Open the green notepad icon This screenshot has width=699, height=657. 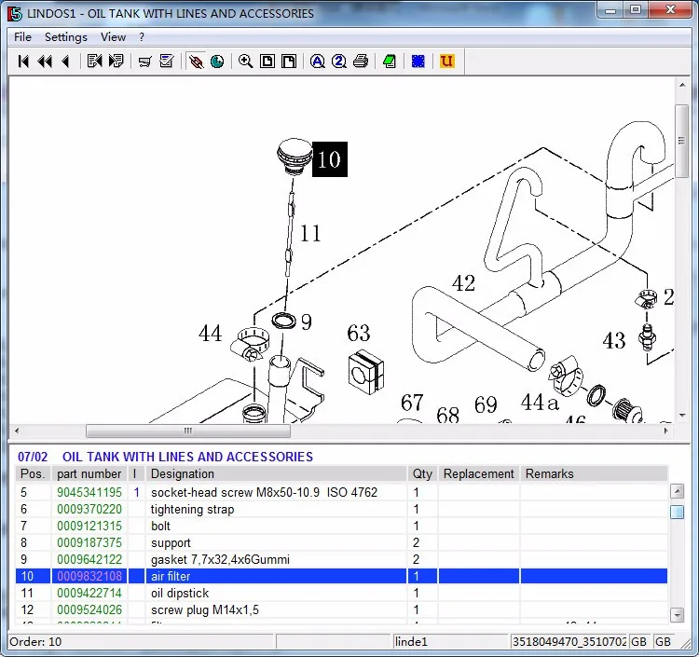tap(390, 62)
